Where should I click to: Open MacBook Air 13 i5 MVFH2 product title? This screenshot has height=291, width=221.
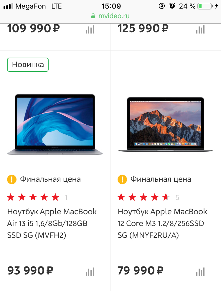[52, 223]
